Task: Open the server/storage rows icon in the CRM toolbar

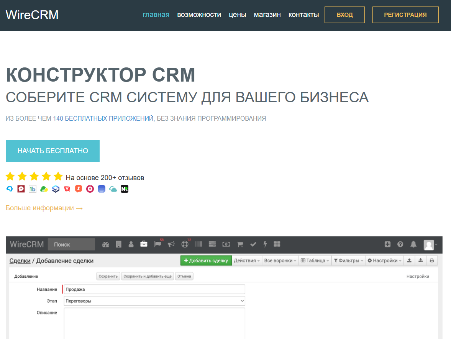Action: (x=212, y=244)
